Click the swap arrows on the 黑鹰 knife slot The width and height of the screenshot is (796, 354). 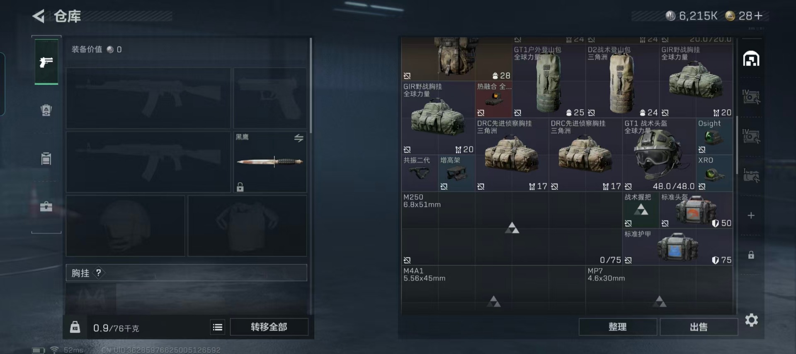coord(299,138)
